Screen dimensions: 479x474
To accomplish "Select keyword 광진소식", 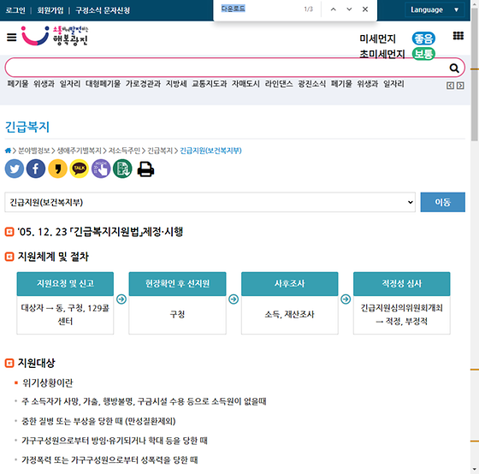I will pyautogui.click(x=312, y=84).
